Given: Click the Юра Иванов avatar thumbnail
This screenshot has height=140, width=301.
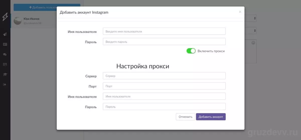Looking at the screenshot, I should point(18,21).
